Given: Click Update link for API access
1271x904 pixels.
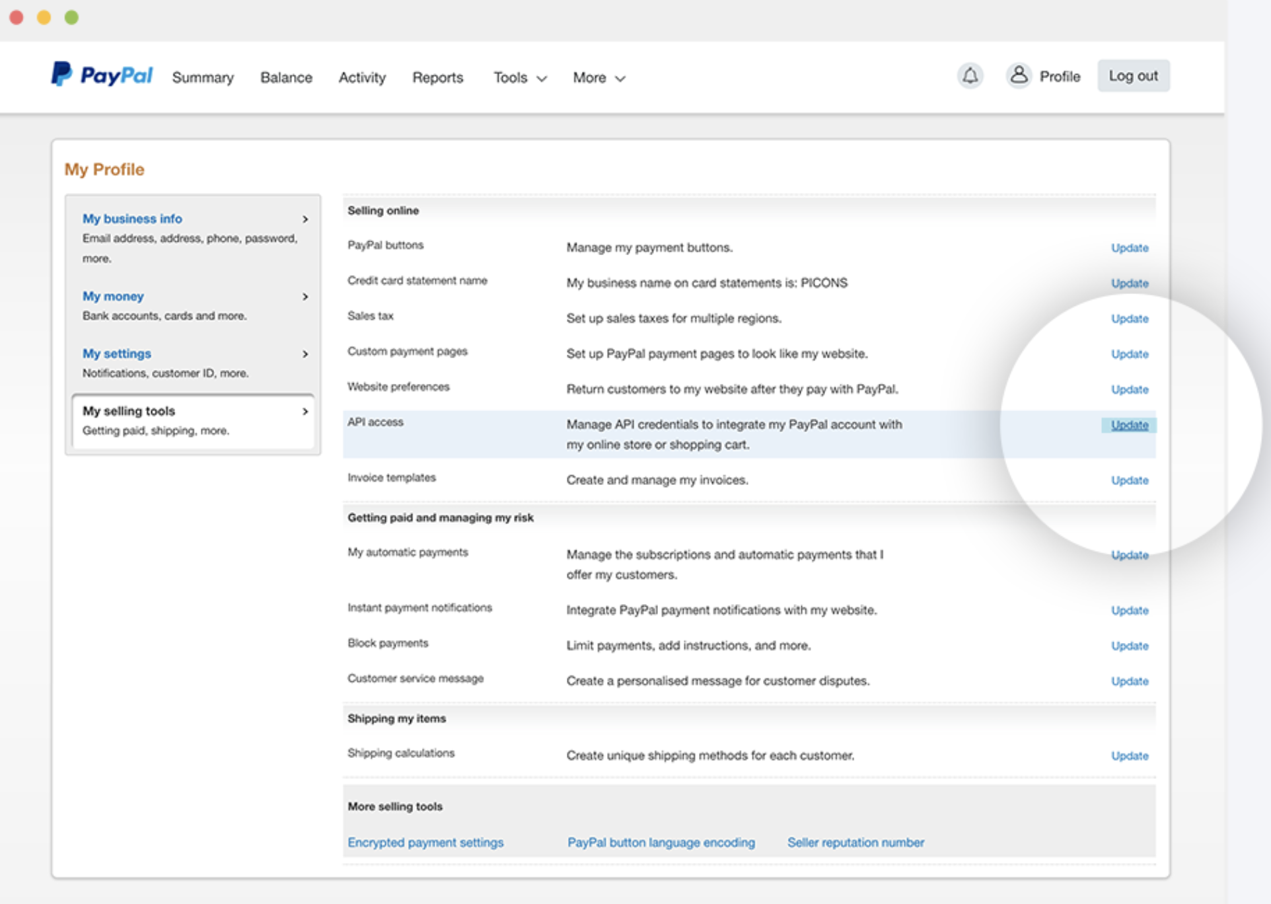Looking at the screenshot, I should pos(1129,425).
